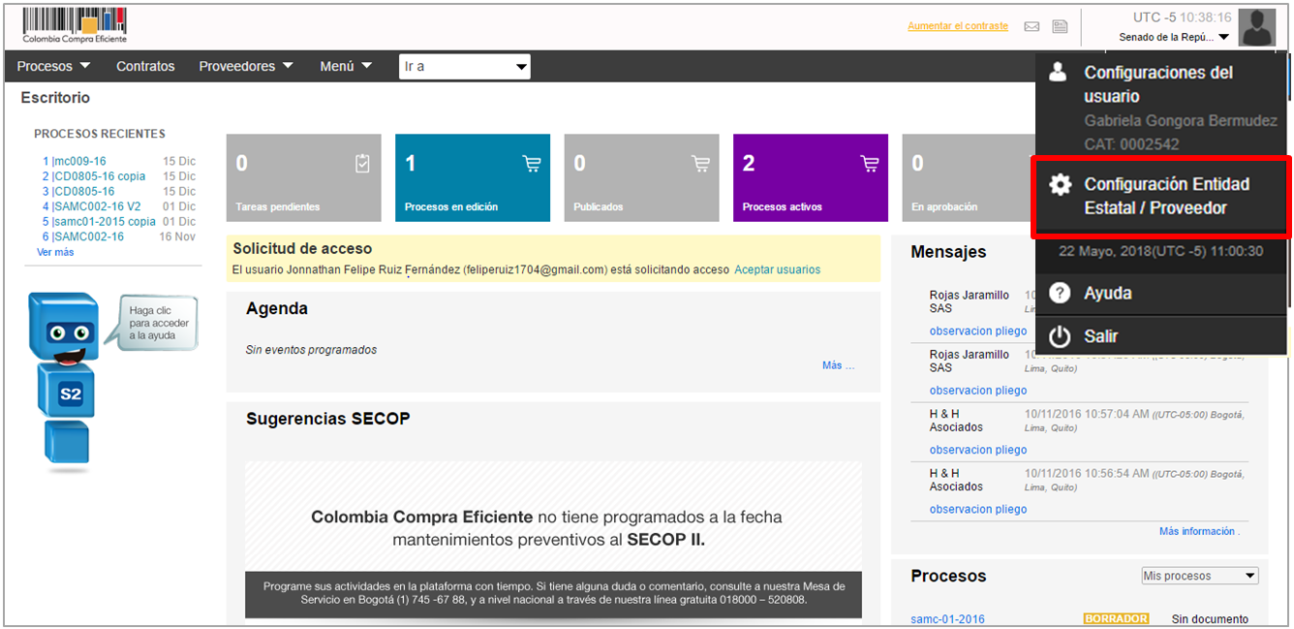Click the 'Aceptar usuarios' link
The height and width of the screenshot is (629, 1294).
777,269
